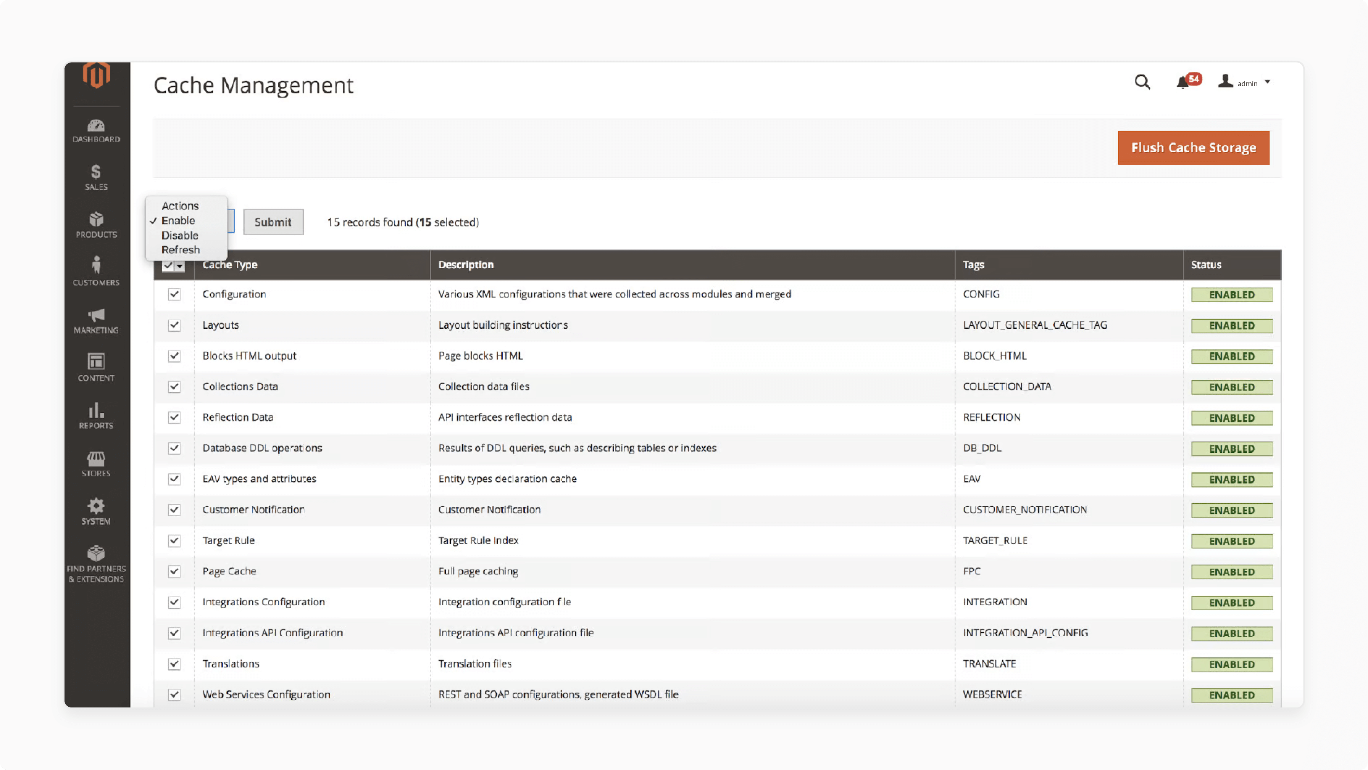This screenshot has height=770, width=1368.
Task: Click the Submit button
Action: pyautogui.click(x=273, y=222)
